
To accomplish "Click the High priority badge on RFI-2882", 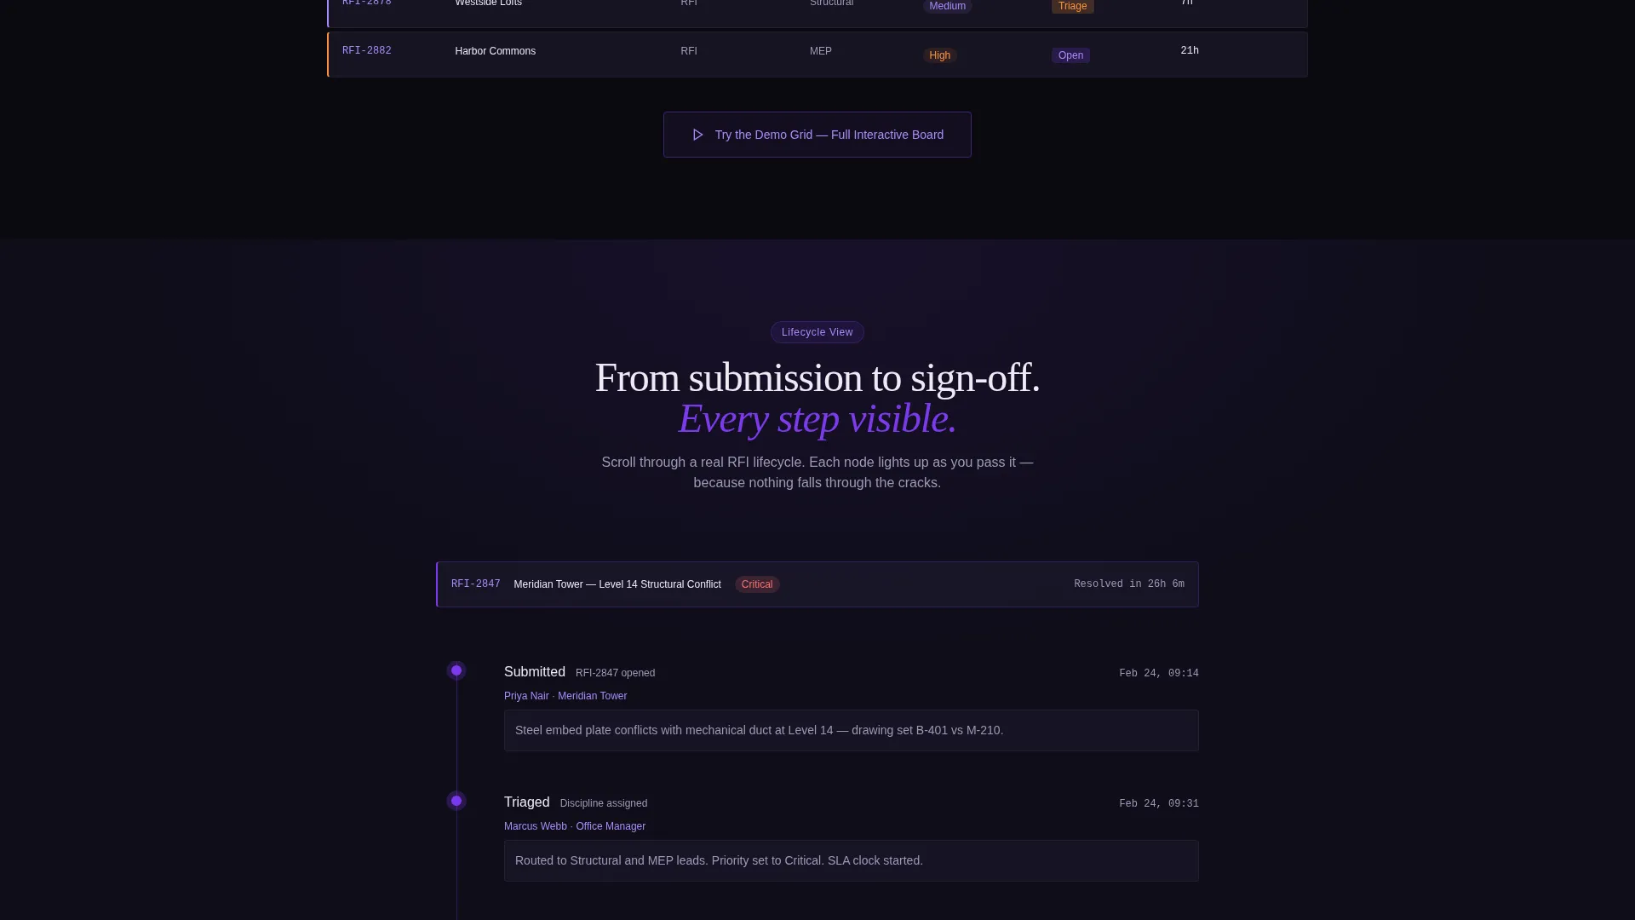I will point(940,55).
